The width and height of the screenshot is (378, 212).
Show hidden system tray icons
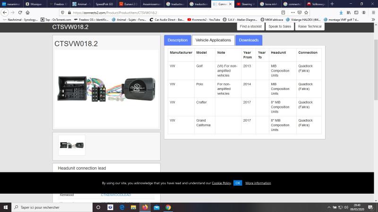[329, 207]
